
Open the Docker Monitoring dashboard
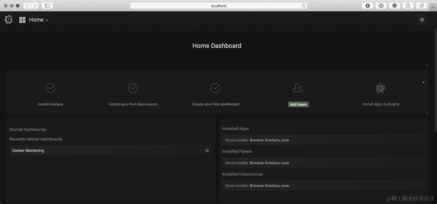(110, 151)
